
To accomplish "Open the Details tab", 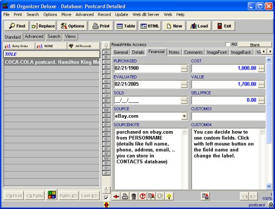I will (138, 53).
